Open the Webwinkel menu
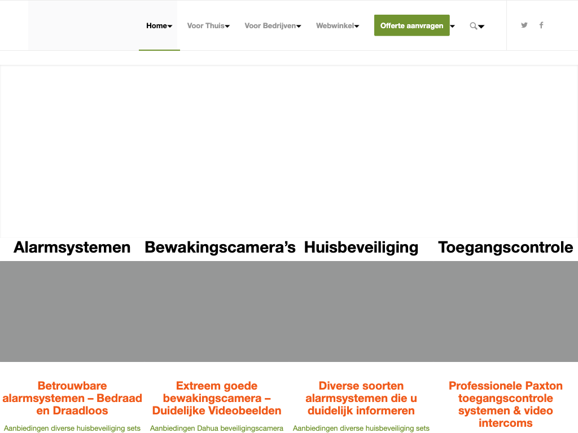578x433 pixels. (x=335, y=26)
